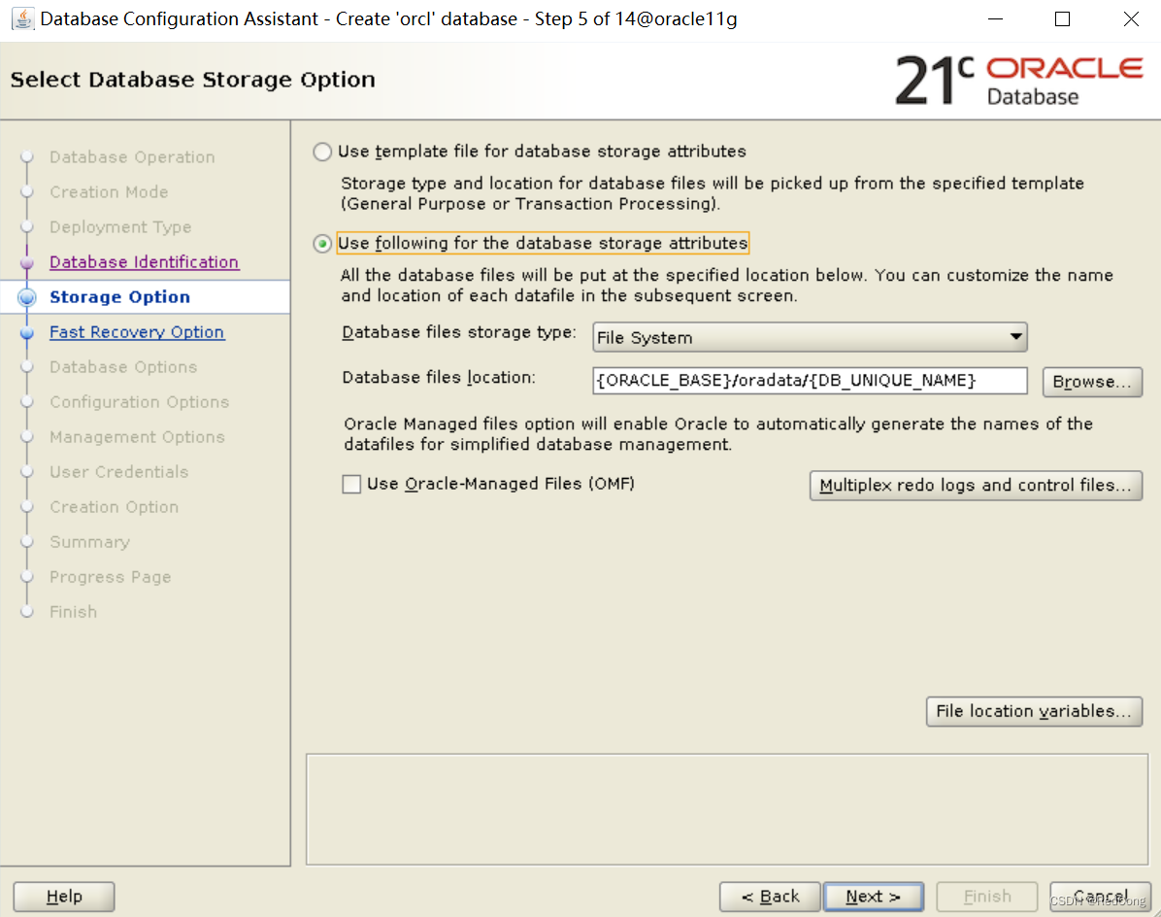Proceed with the Next button
The image size is (1161, 917).
(x=873, y=897)
